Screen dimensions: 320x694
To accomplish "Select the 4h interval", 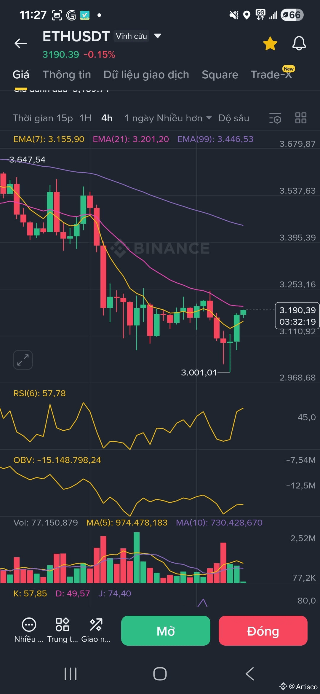I will (x=107, y=118).
